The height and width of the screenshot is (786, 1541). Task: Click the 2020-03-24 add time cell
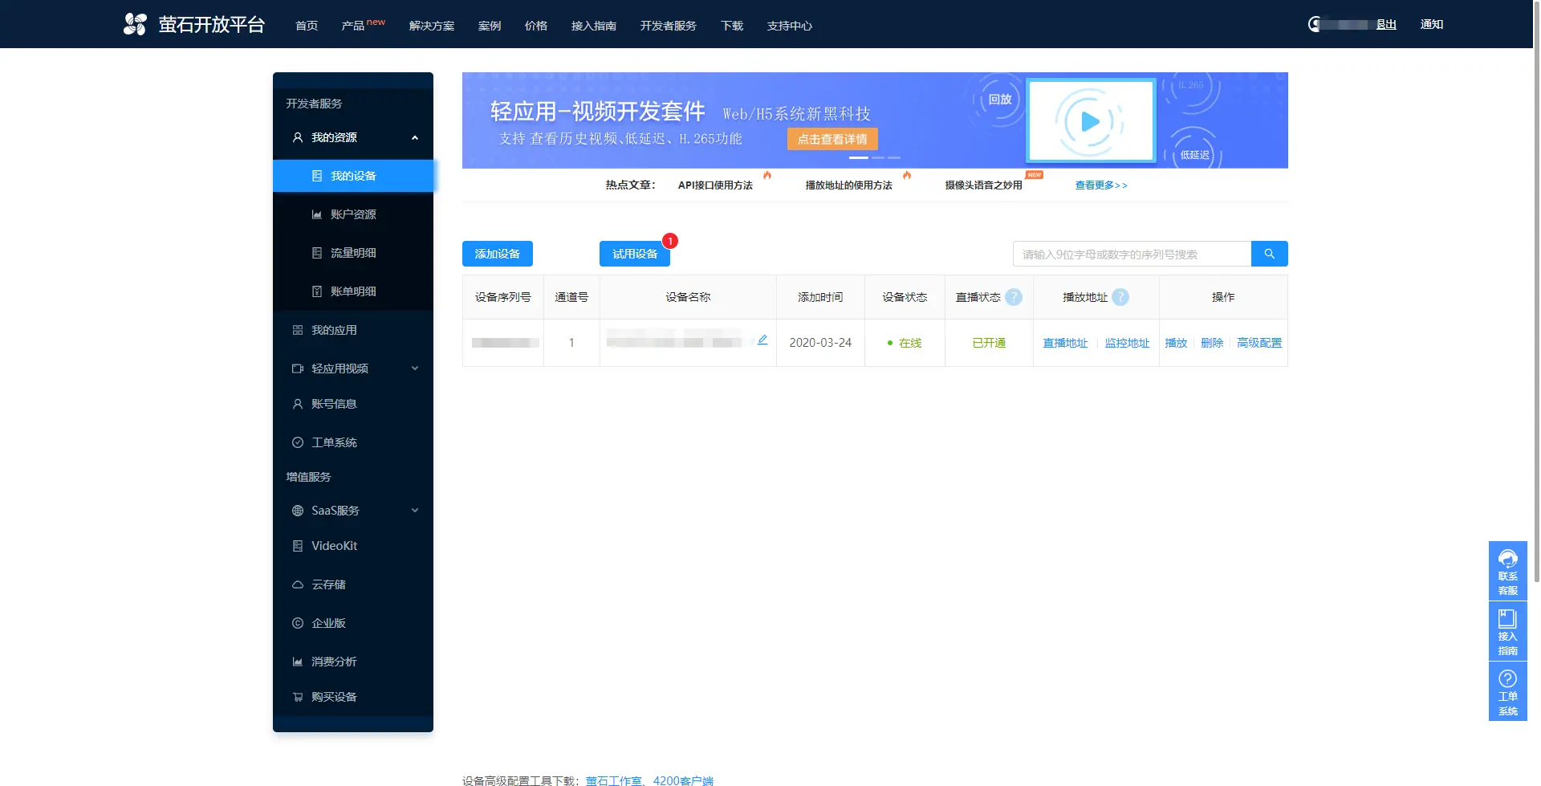pos(820,343)
